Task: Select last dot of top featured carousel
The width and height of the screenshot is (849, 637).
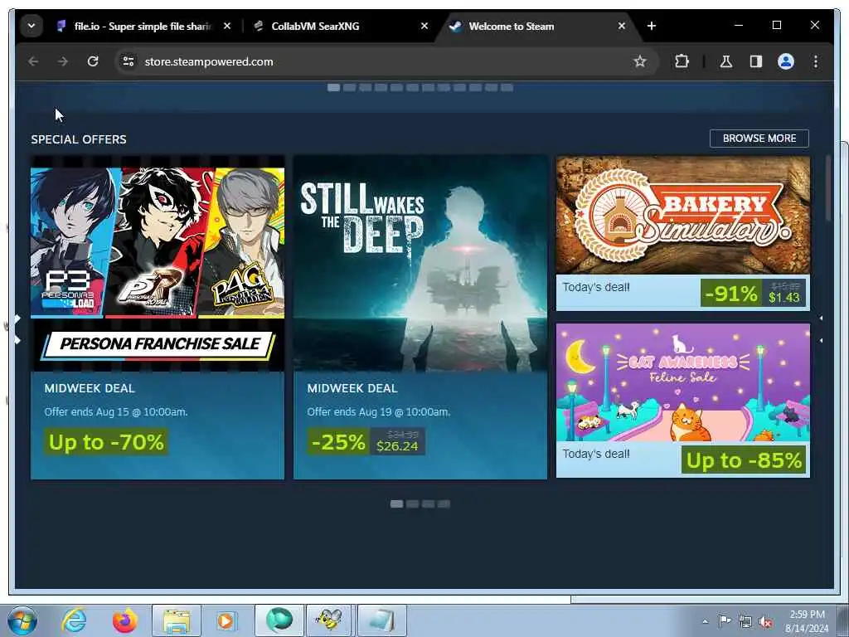Action: (507, 88)
